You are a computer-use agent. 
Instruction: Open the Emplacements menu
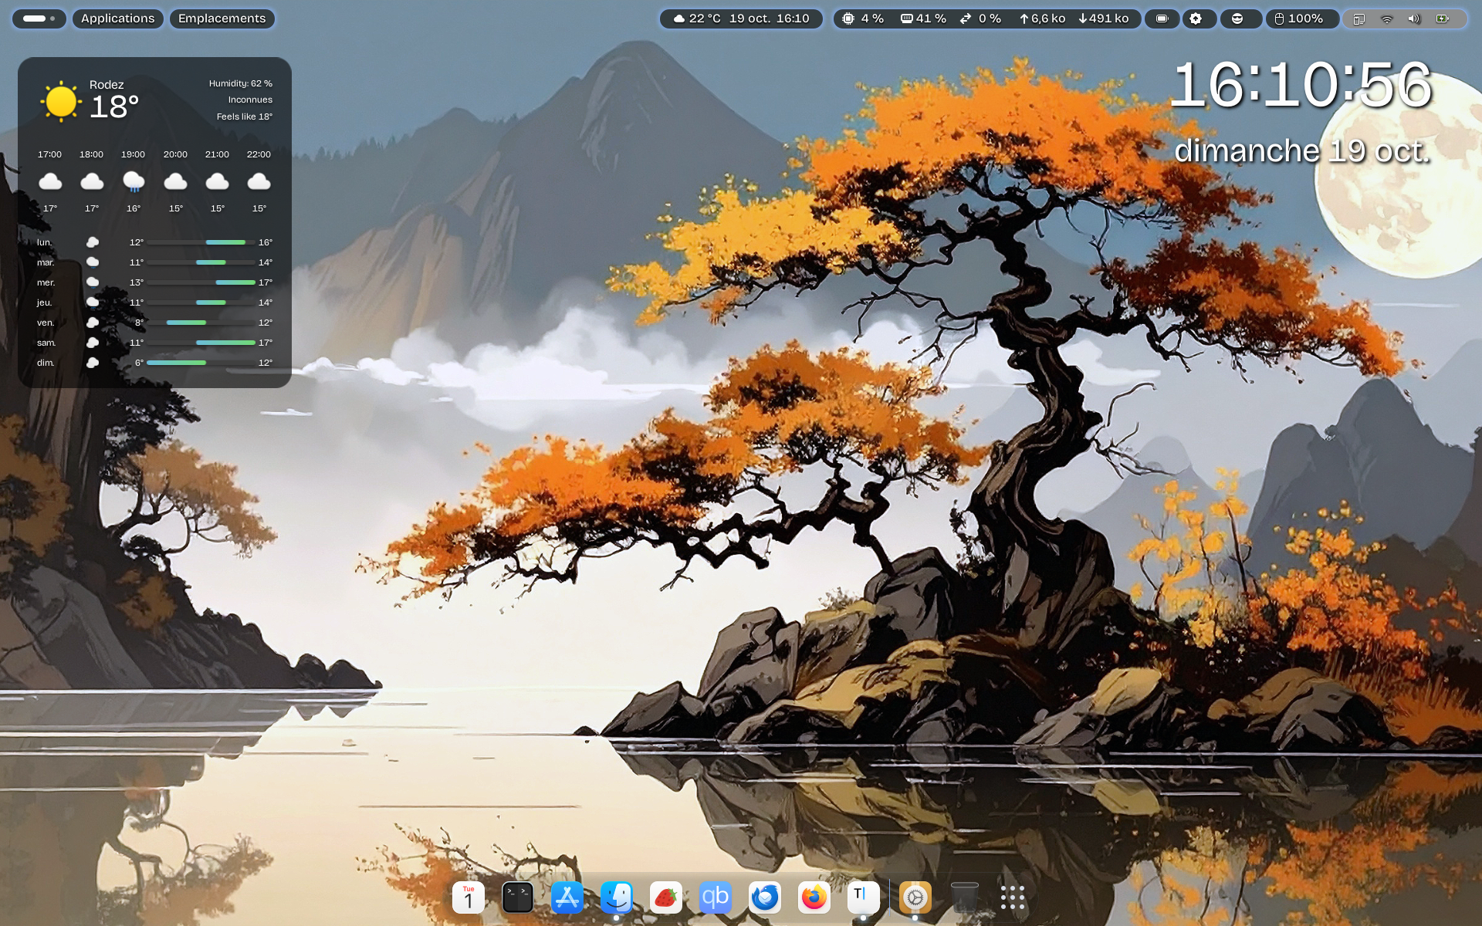[x=222, y=19]
